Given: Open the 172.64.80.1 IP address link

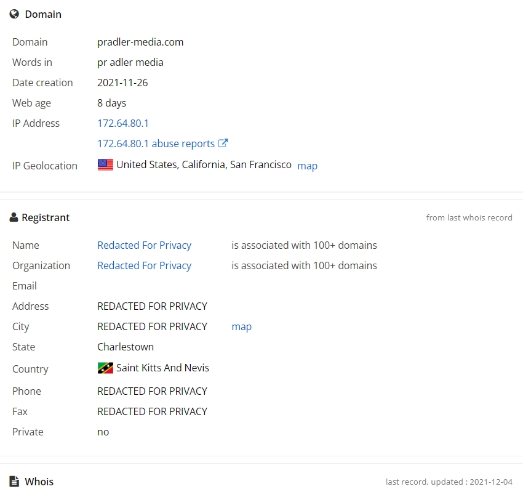Looking at the screenshot, I should pos(123,123).
